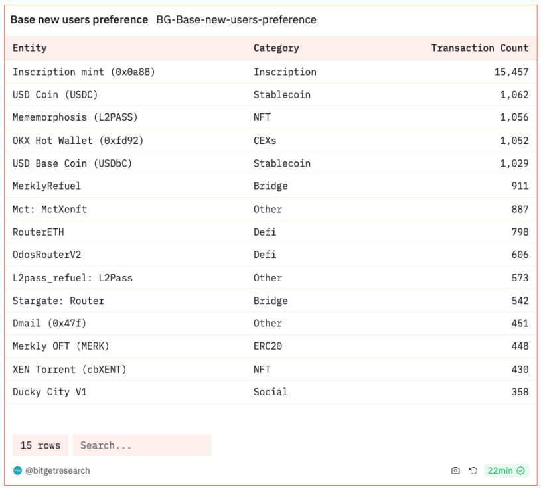This screenshot has width=541, height=491.
Task: Click the refresh query icon
Action: [x=473, y=471]
